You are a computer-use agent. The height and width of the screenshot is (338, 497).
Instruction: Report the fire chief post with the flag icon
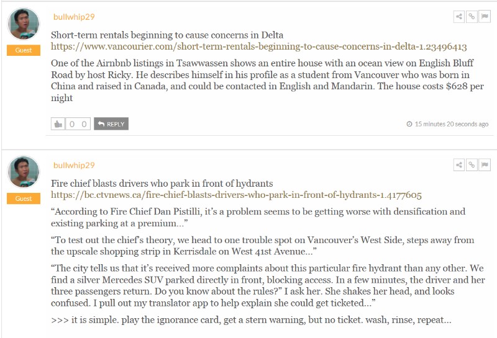(x=484, y=165)
